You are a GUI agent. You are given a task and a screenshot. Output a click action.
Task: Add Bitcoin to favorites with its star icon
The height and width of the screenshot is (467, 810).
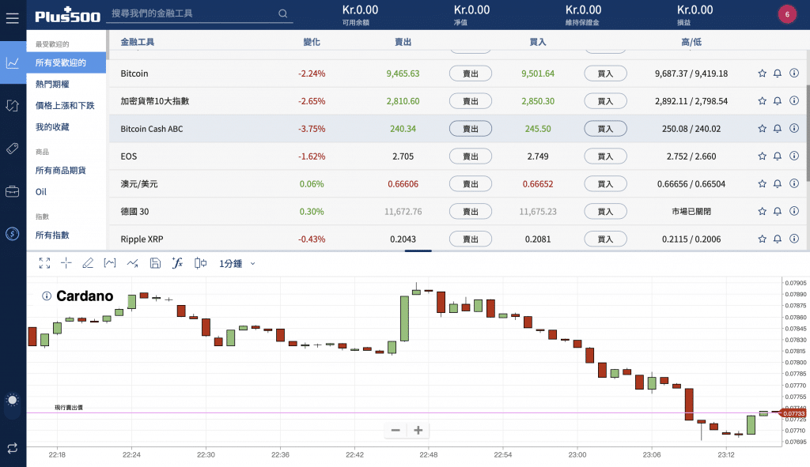pos(762,73)
